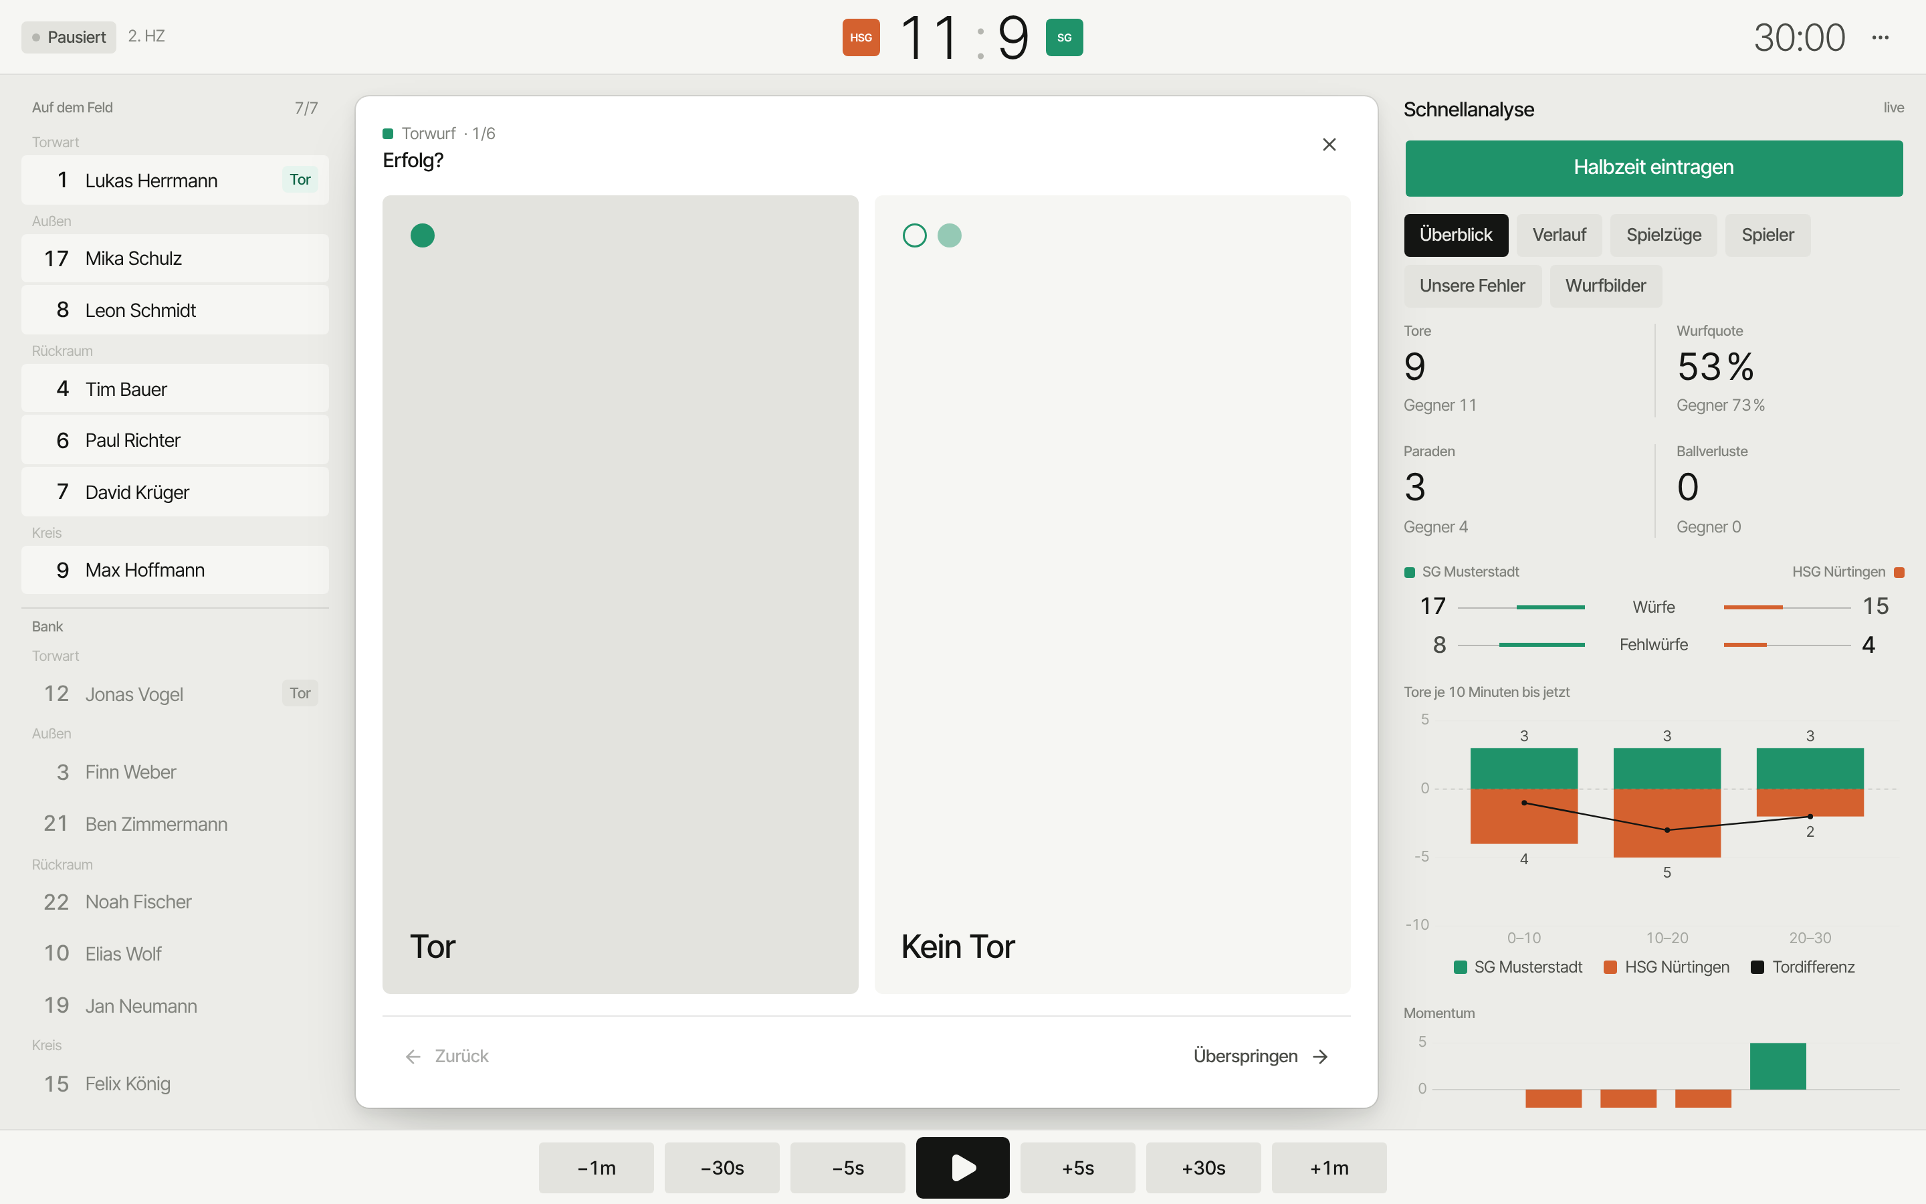Go back with the Zurück button
Image resolution: width=1926 pixels, height=1204 pixels.
pos(447,1056)
